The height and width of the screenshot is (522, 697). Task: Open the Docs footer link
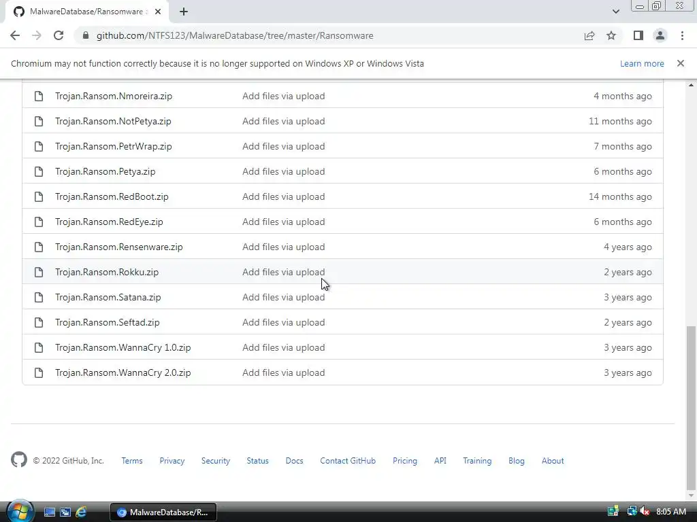(294, 461)
